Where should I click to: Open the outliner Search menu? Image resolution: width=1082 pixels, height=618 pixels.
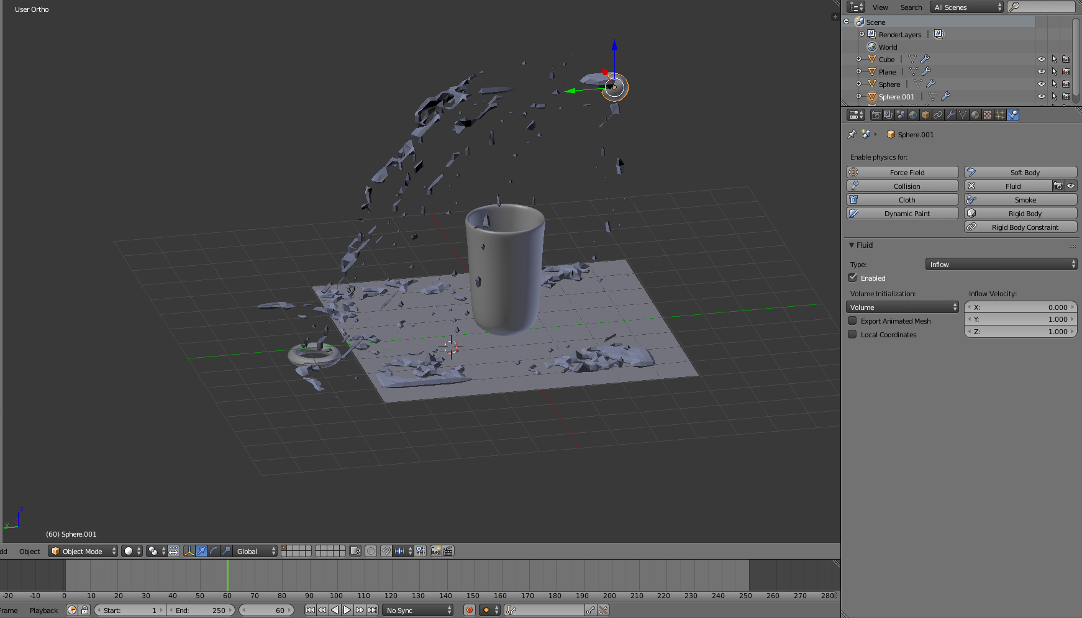tap(911, 7)
